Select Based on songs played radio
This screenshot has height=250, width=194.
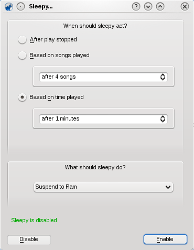pyautogui.click(x=22, y=56)
